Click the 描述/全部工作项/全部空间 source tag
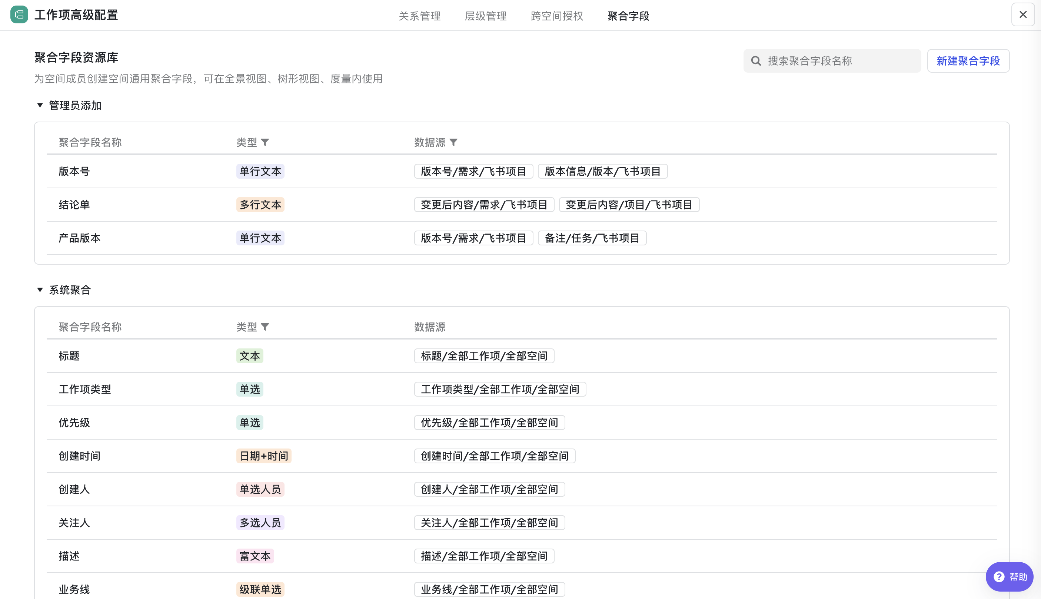The image size is (1041, 599). [x=484, y=556]
